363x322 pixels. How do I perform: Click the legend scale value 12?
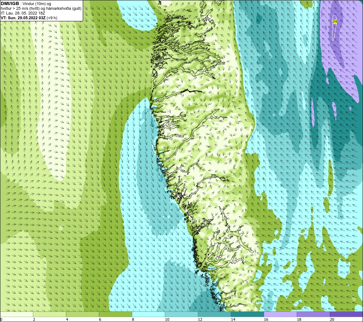pos(200,319)
